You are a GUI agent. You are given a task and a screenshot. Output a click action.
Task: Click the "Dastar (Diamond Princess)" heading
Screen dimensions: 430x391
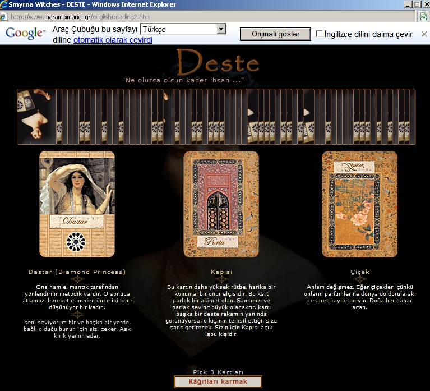point(77,272)
